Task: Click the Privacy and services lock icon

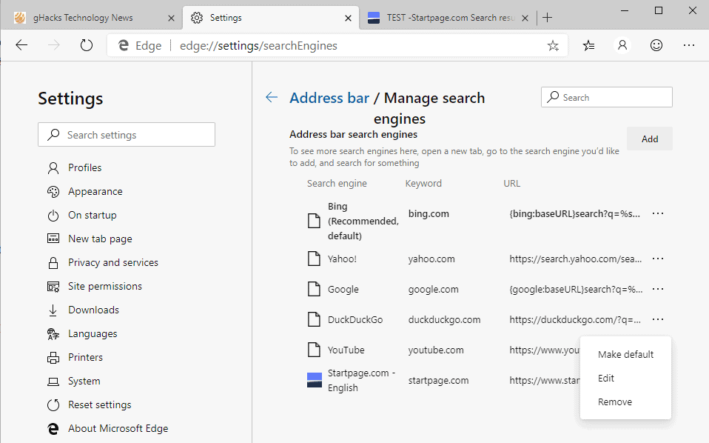Action: (53, 262)
